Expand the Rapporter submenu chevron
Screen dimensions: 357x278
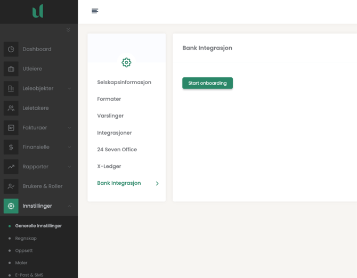[x=70, y=167]
